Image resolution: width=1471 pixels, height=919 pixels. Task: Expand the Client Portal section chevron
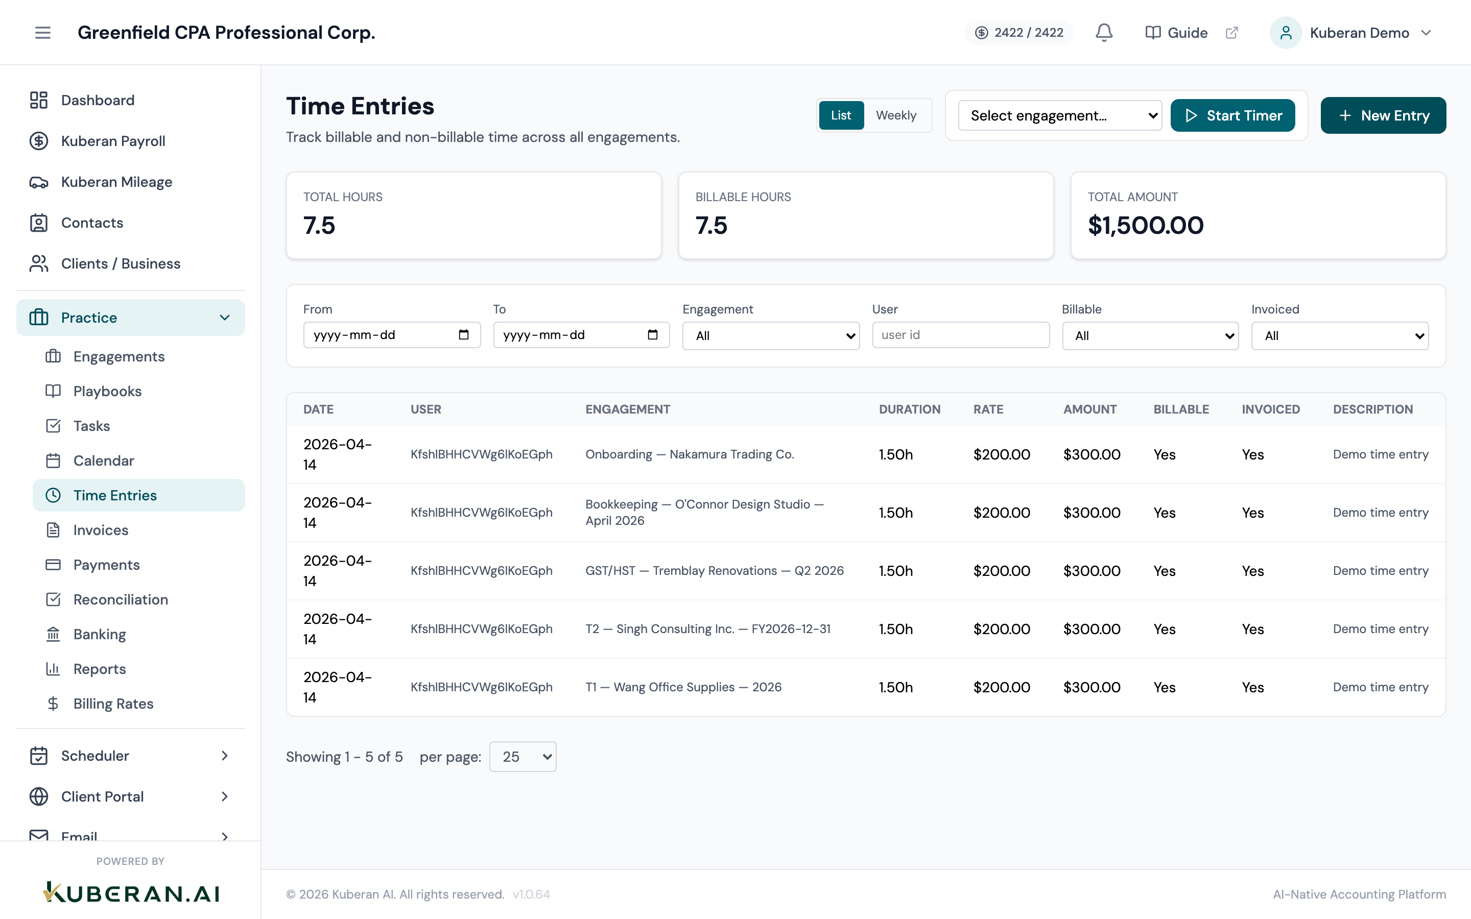[224, 796]
